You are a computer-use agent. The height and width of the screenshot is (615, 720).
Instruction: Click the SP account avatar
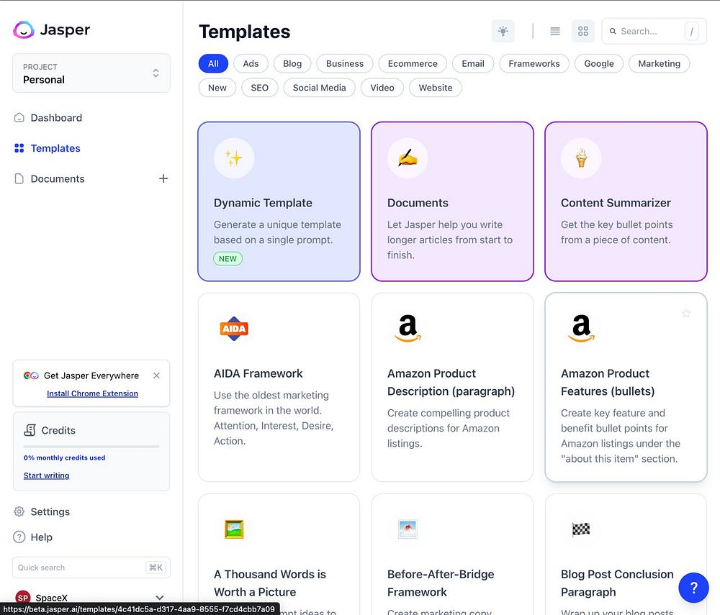23,598
